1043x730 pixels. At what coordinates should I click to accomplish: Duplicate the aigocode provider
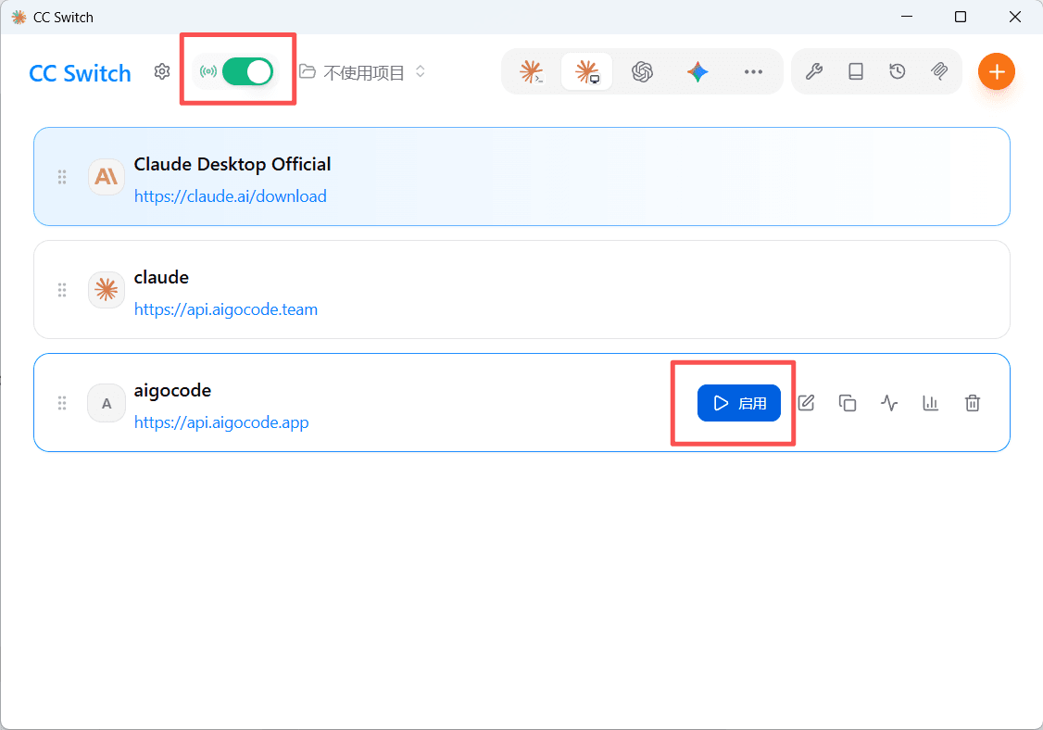click(x=848, y=403)
